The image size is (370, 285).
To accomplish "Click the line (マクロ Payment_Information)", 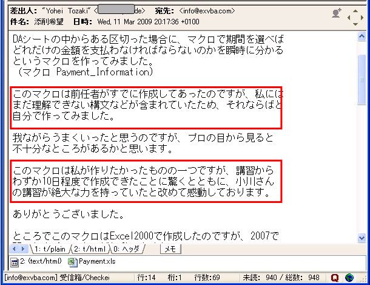I will [x=85, y=72].
